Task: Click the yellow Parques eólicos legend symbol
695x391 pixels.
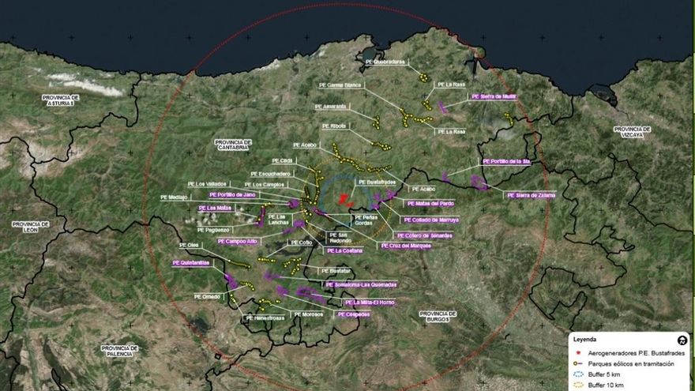Action: 577,363
